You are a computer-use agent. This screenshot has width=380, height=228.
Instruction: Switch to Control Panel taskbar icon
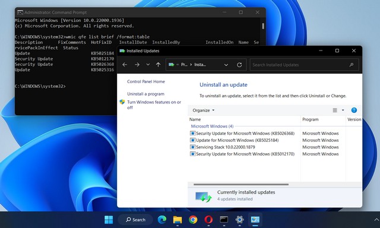point(255,220)
